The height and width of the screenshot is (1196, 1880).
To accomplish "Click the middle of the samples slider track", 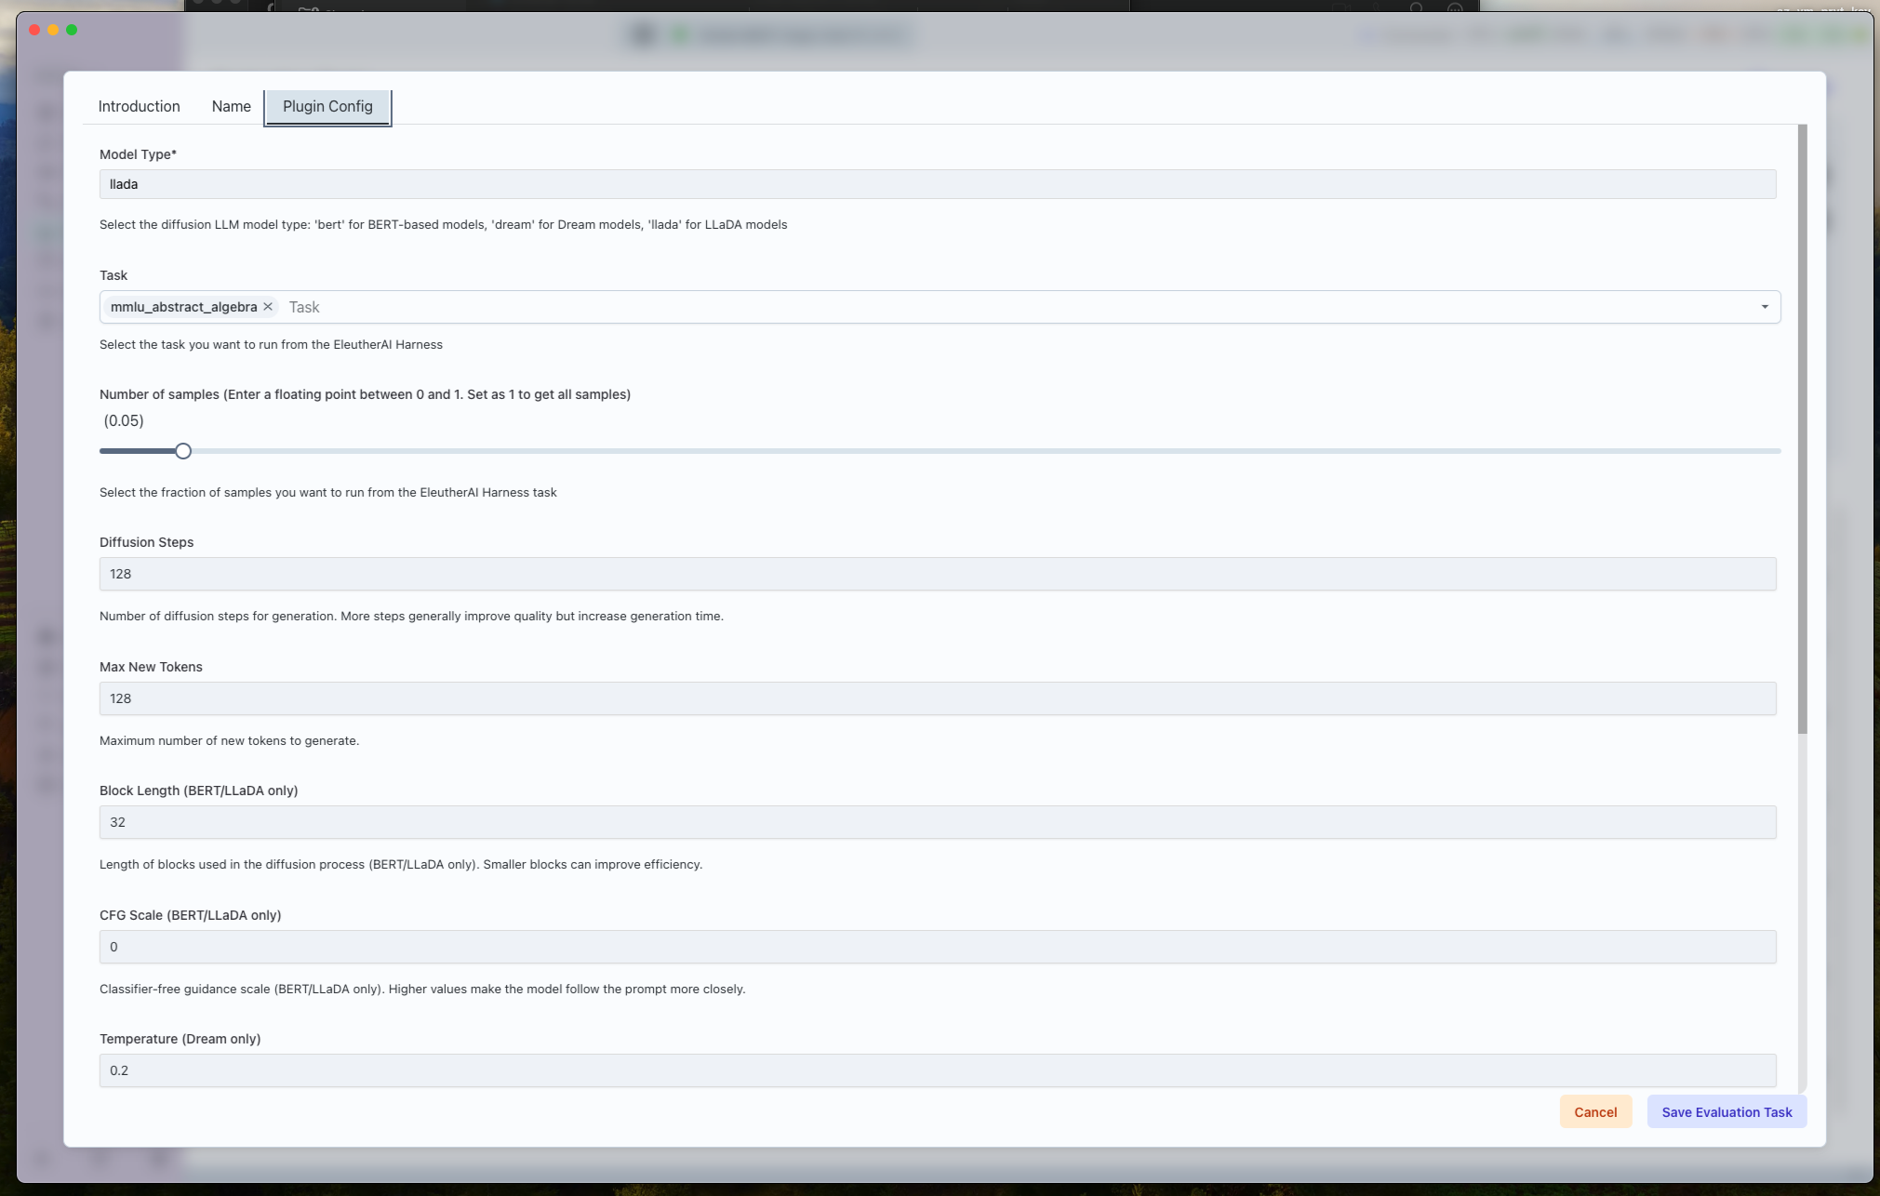I will pyautogui.click(x=940, y=451).
